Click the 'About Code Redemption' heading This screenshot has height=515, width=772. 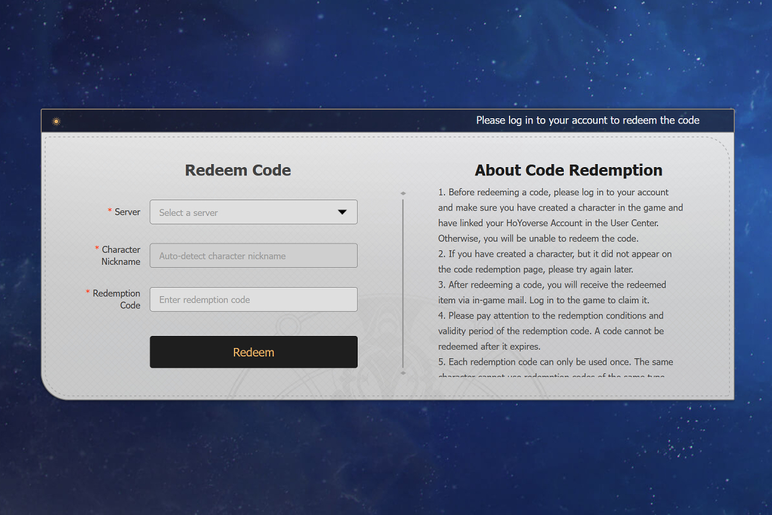pyautogui.click(x=568, y=171)
